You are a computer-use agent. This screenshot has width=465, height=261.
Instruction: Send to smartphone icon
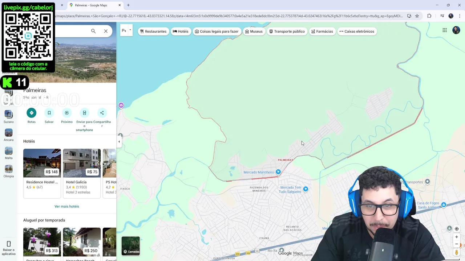point(84,113)
